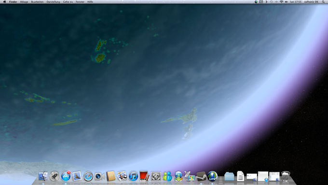Open the Gehe zu menu
Image resolution: width=328 pixels, height=185 pixels.
click(68, 1)
